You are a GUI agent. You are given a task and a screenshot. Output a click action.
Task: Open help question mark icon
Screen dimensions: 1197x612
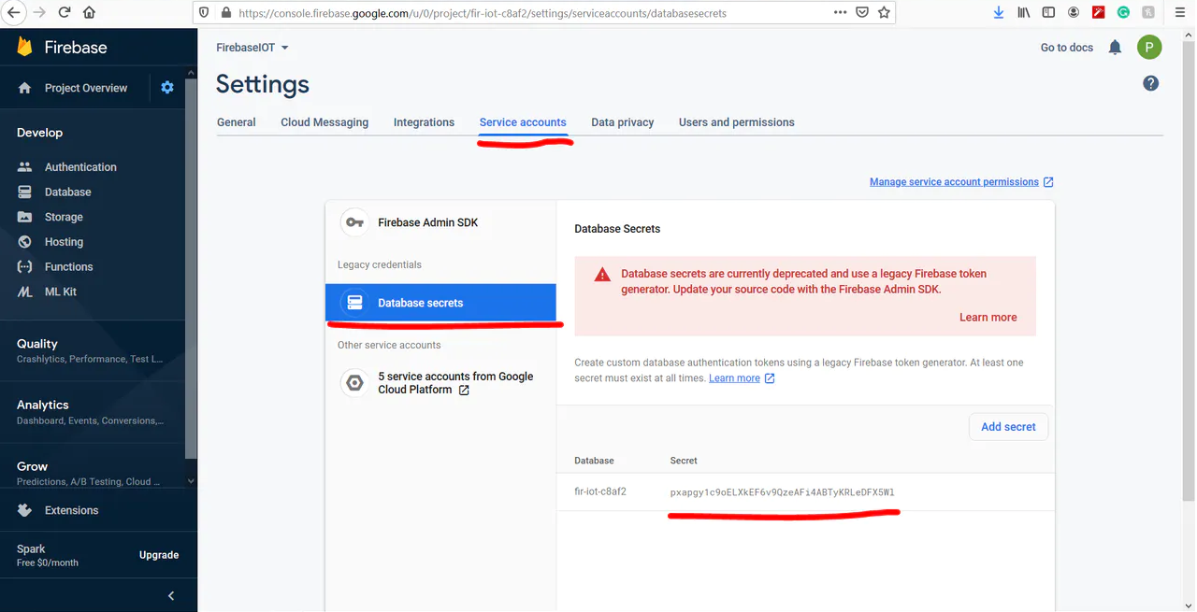coord(1151,83)
